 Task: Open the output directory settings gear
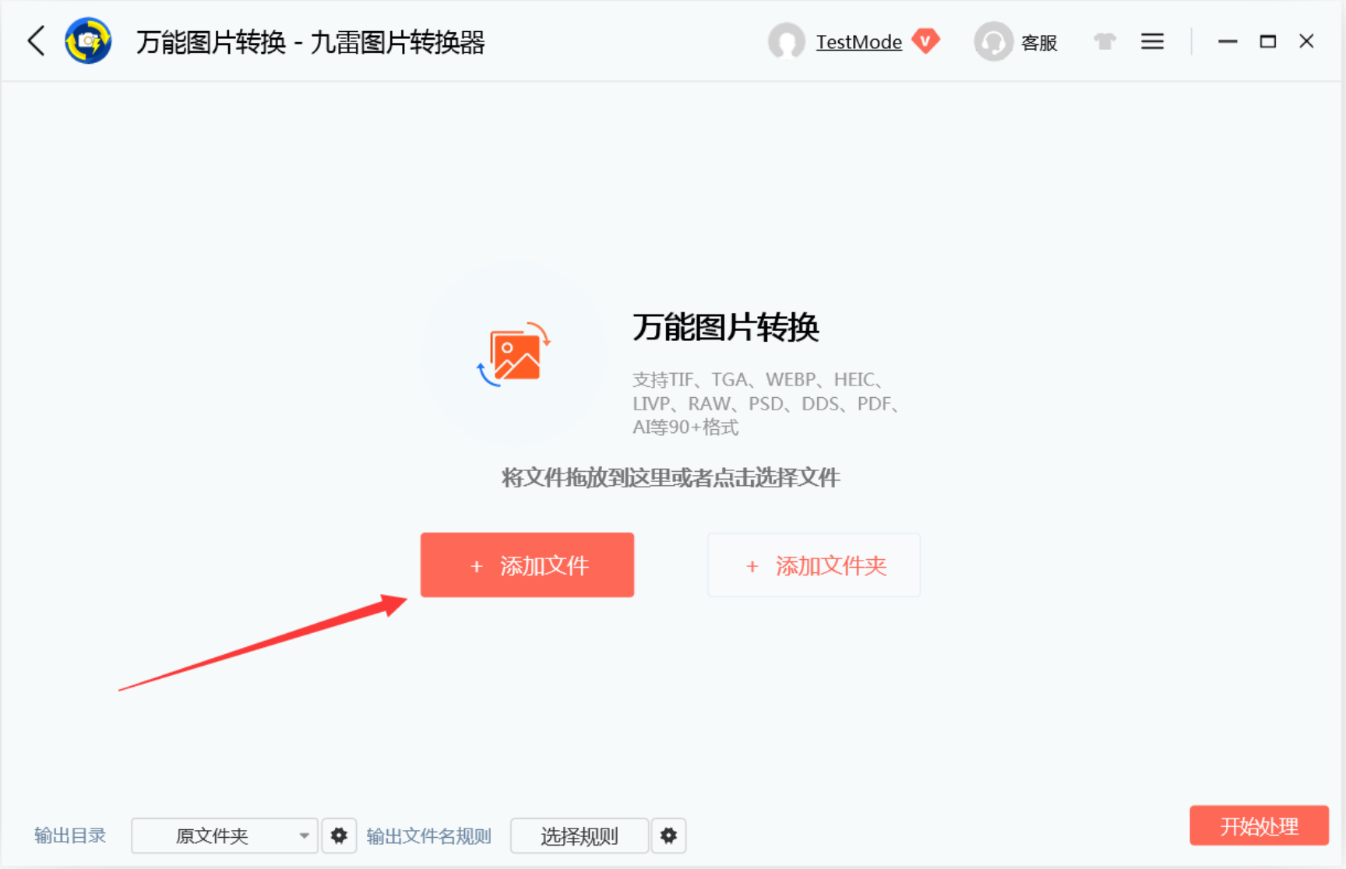tap(339, 836)
